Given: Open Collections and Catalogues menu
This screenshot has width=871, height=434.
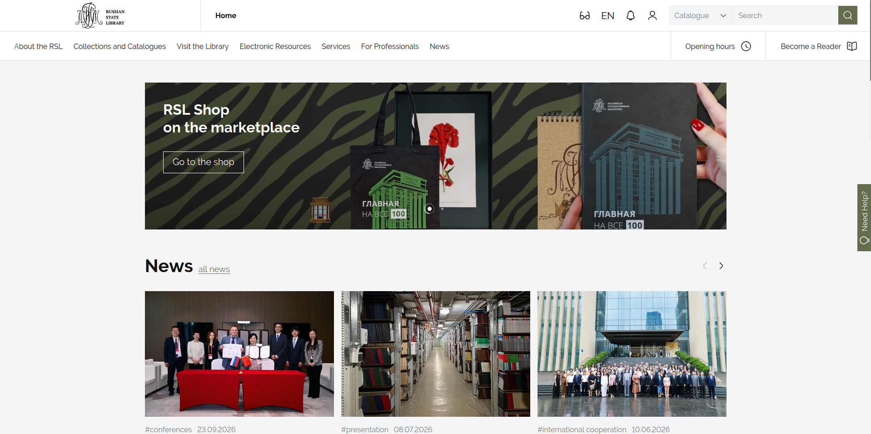Looking at the screenshot, I should (119, 46).
